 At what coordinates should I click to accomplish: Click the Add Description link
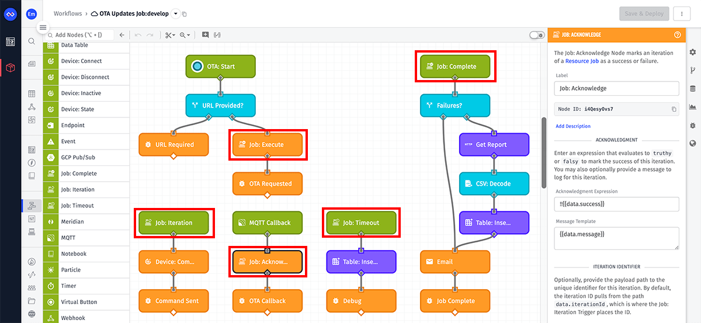(x=572, y=126)
